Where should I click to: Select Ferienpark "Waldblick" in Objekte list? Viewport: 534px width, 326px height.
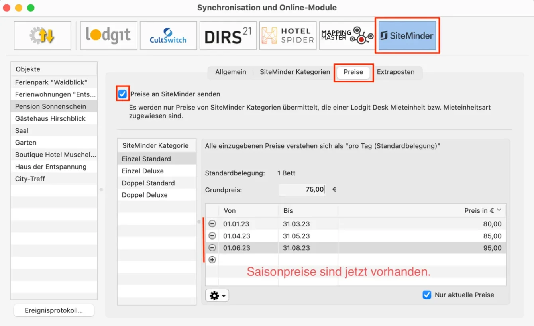tap(54, 82)
